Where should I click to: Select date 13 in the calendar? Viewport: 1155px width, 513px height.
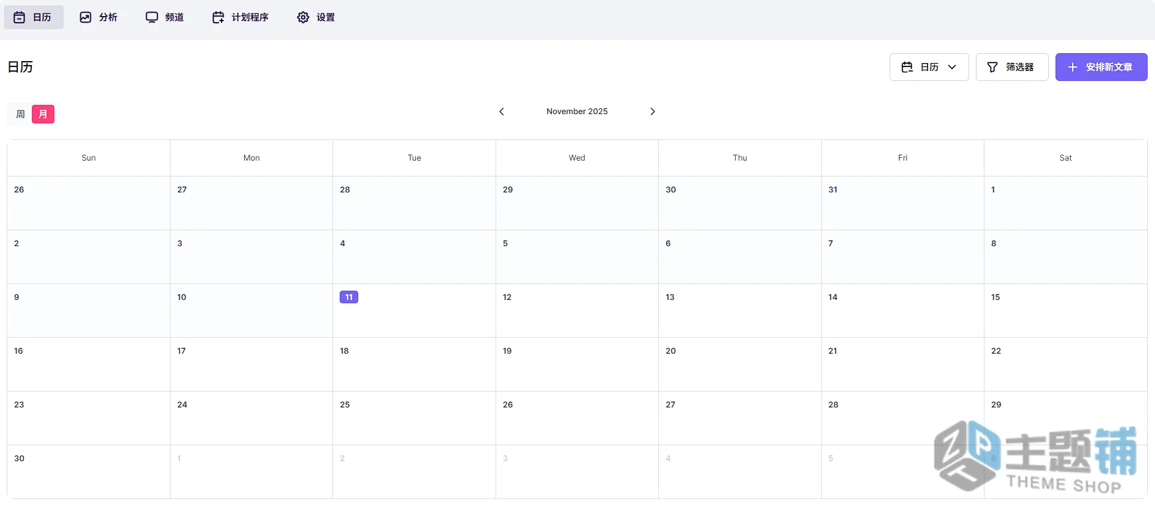(x=740, y=311)
